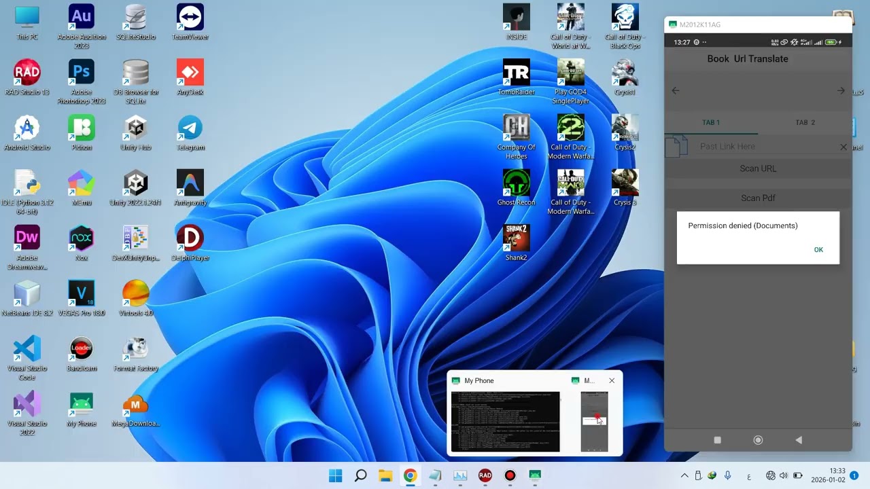Click the Telegram desktop icon

190,133
